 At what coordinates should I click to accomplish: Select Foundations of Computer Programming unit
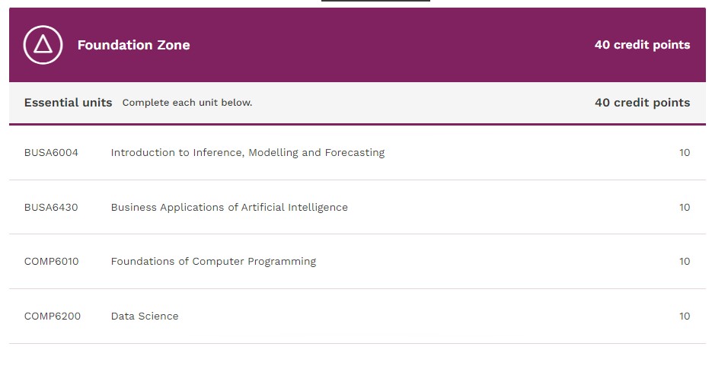point(213,262)
